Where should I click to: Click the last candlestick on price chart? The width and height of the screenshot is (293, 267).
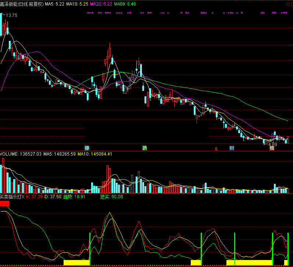[x=288, y=140]
